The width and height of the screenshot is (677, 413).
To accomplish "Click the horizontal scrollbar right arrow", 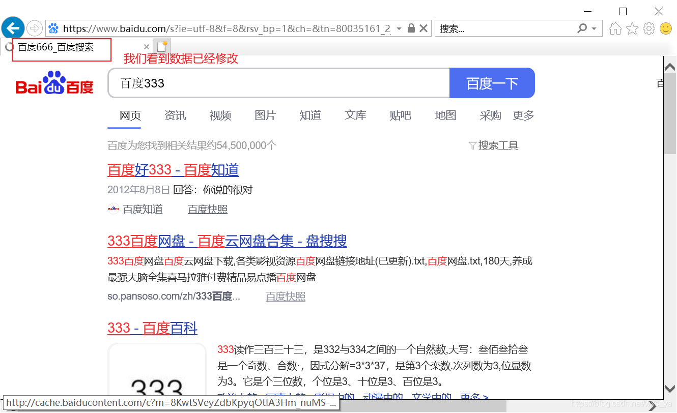I will pos(653,406).
